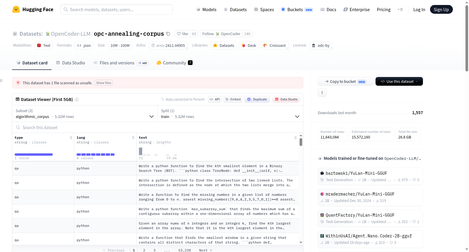Open the Hugging Face logo home link
The height and width of the screenshot is (252, 469).
pyautogui.click(x=33, y=9)
